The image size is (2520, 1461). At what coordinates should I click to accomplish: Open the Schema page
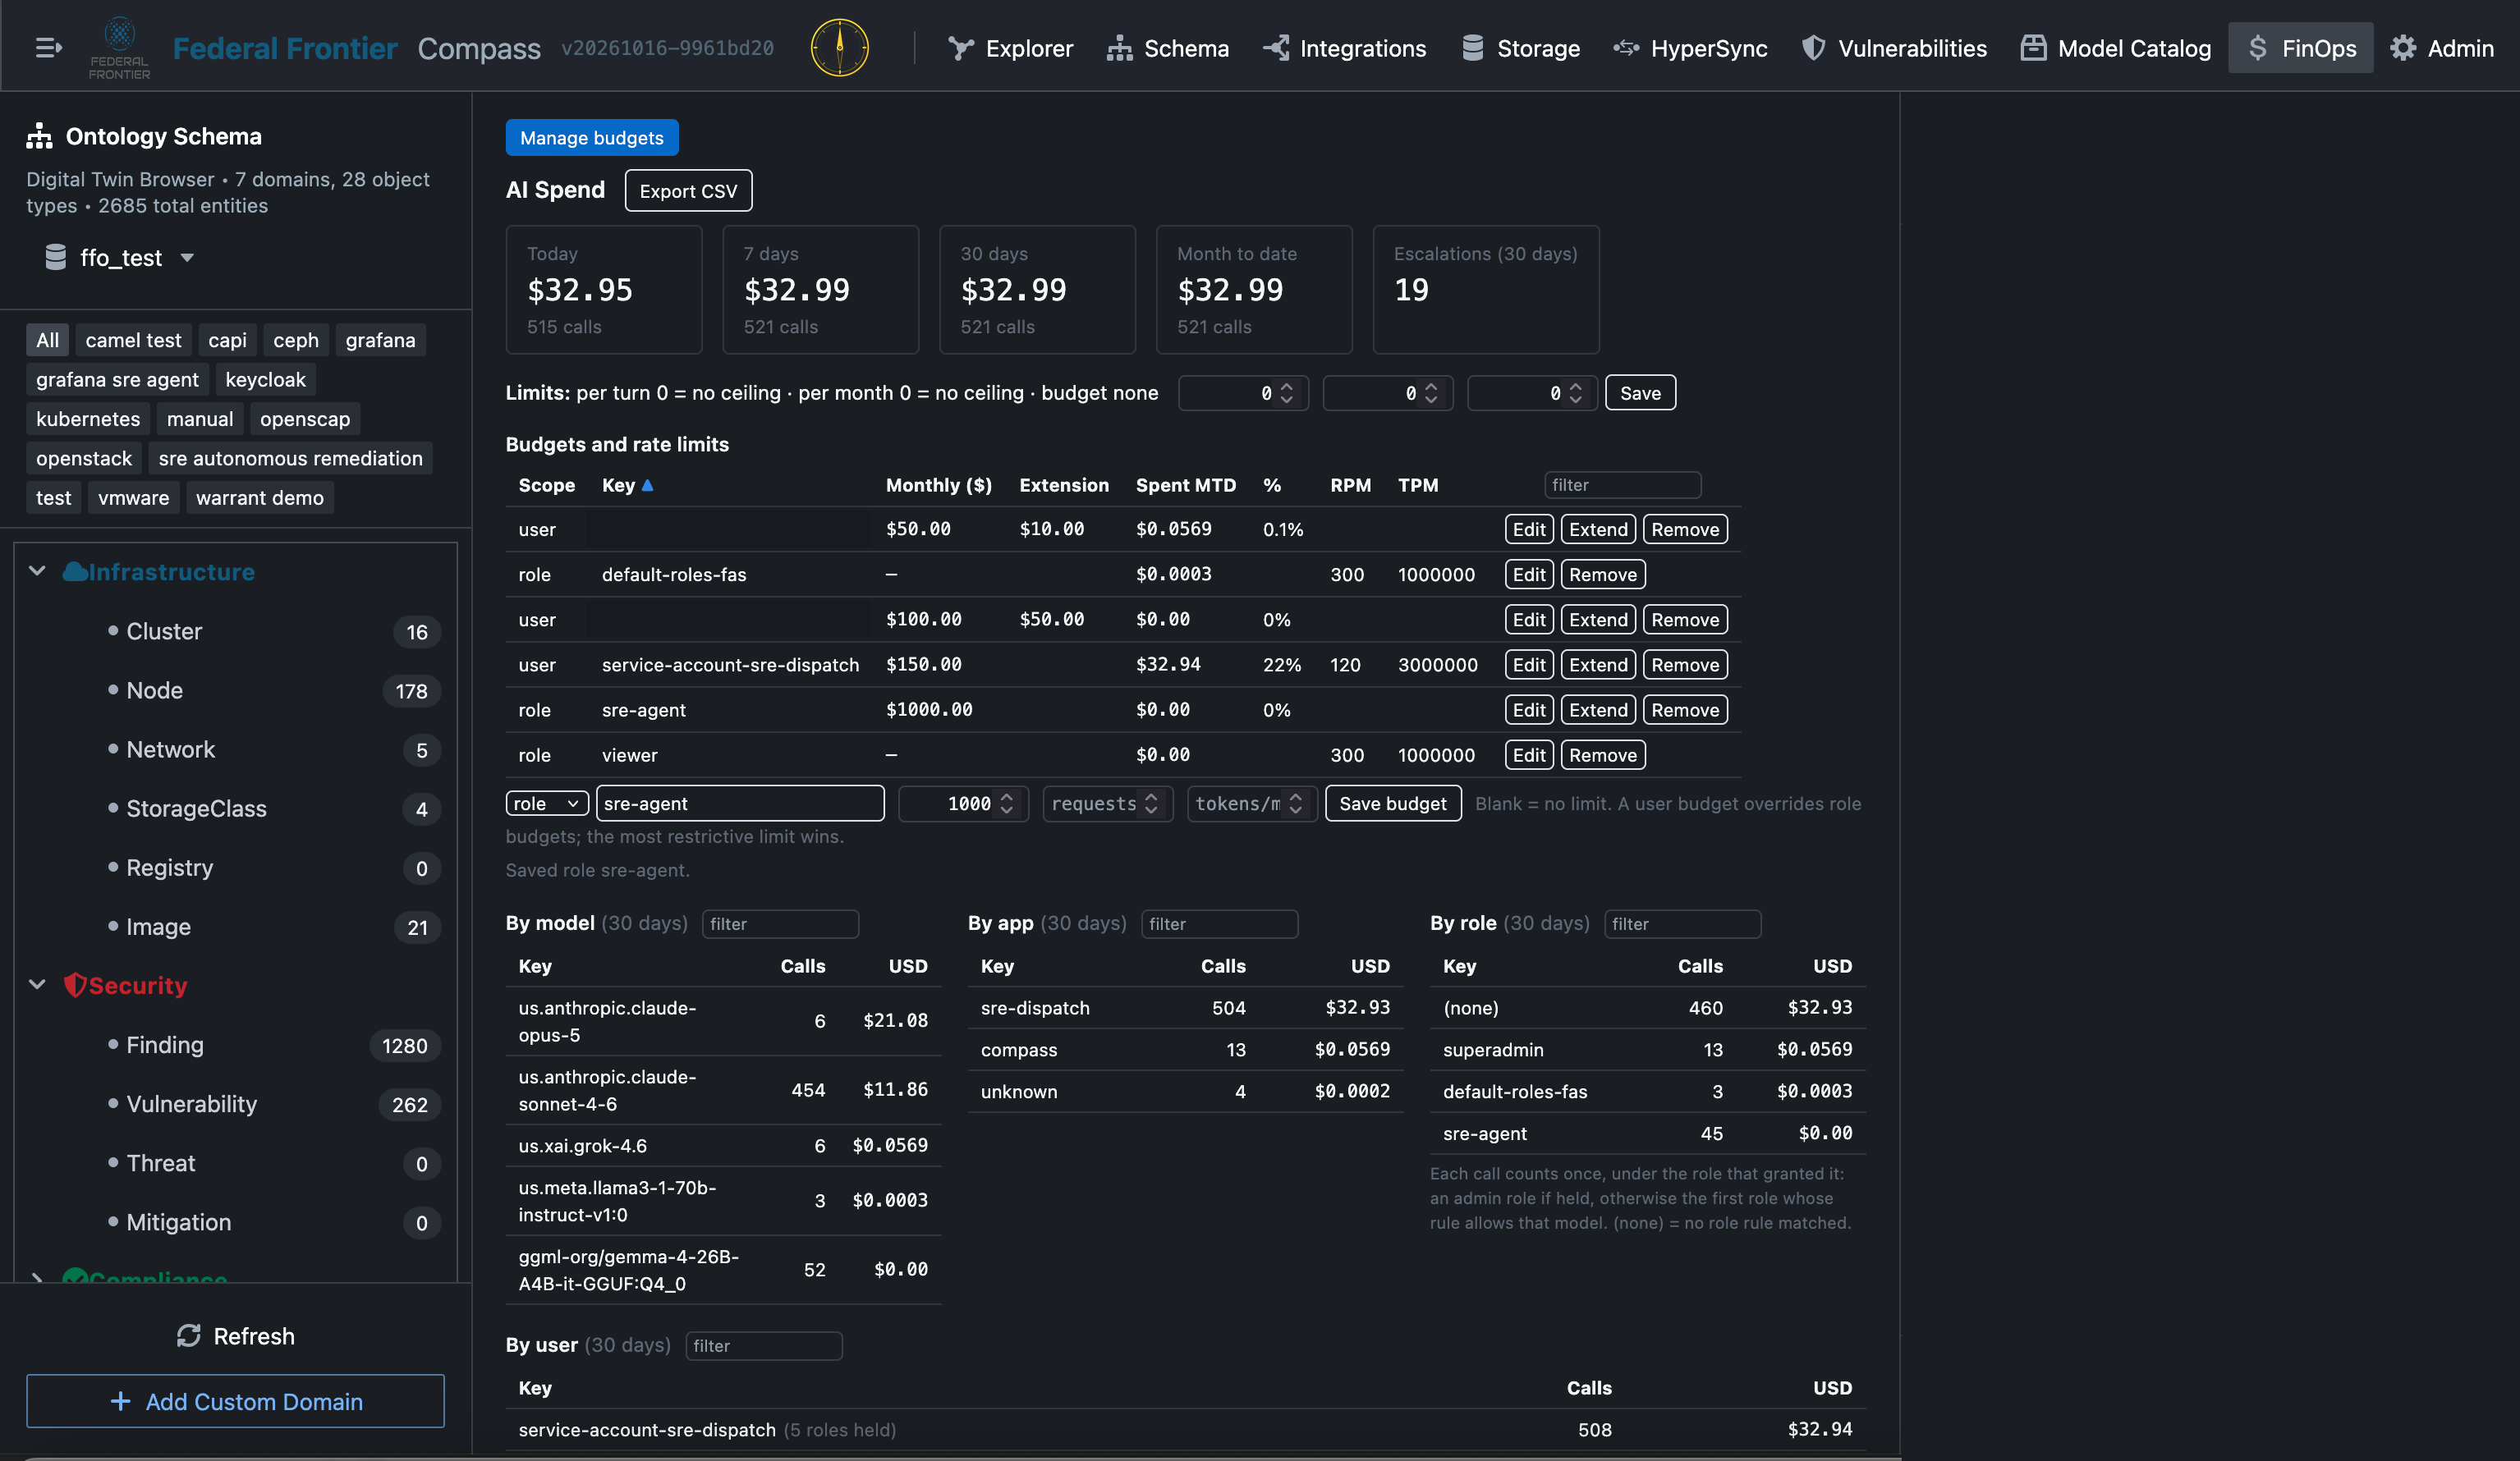pos(1167,47)
